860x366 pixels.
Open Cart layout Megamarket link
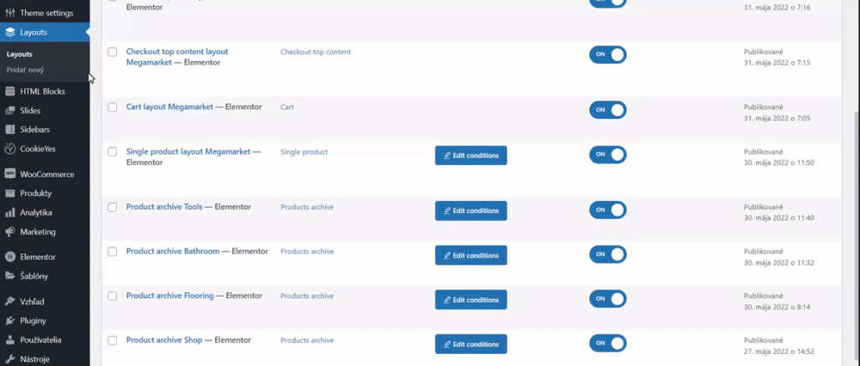coord(169,107)
